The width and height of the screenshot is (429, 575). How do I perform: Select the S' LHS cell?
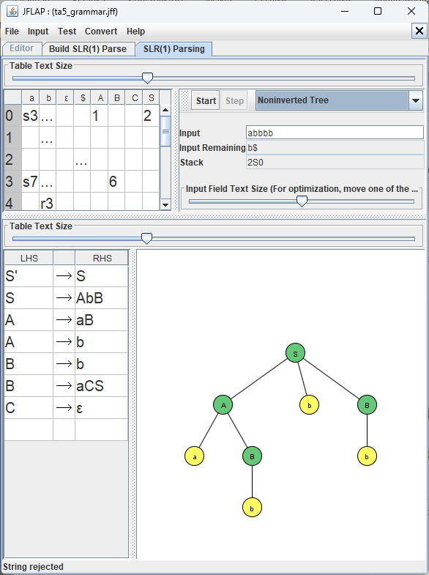tap(29, 275)
